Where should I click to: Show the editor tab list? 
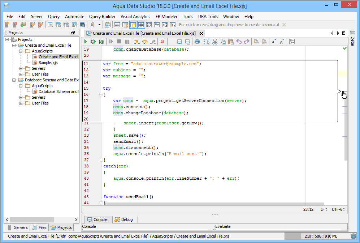click(x=344, y=33)
